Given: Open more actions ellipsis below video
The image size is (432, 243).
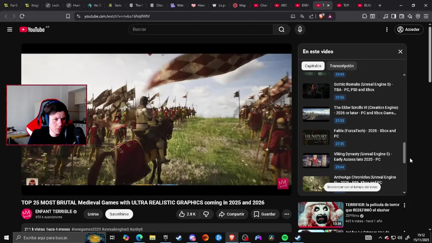Looking at the screenshot, I should (x=287, y=214).
